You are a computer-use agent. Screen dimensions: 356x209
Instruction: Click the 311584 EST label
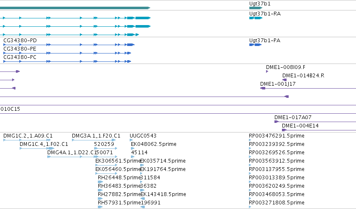pyautogui.click(x=150, y=178)
